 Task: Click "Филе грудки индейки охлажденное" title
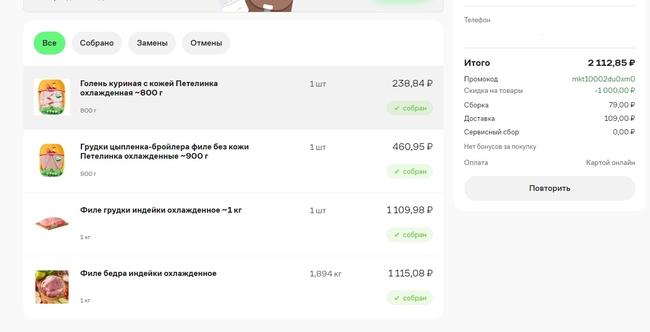click(x=161, y=210)
